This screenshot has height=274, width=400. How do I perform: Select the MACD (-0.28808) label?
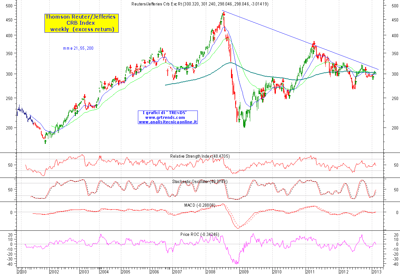coord(200,205)
